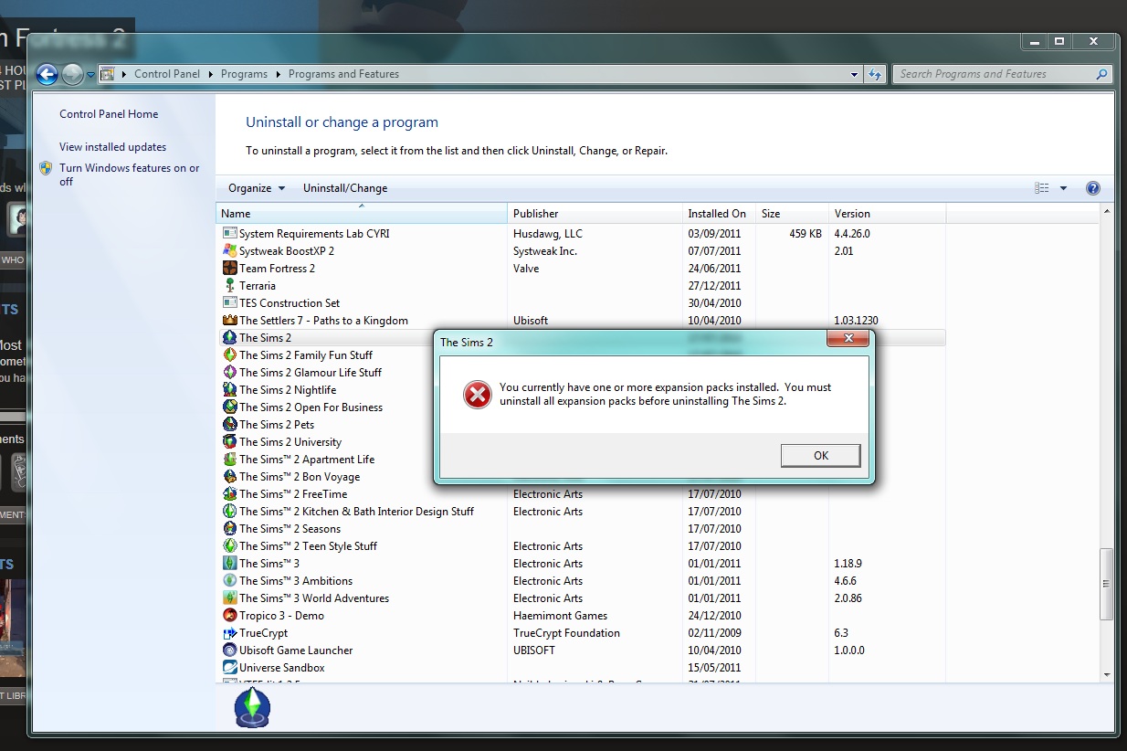Open the view options dropdown arrow
This screenshot has height=751, width=1127.
click(1063, 188)
